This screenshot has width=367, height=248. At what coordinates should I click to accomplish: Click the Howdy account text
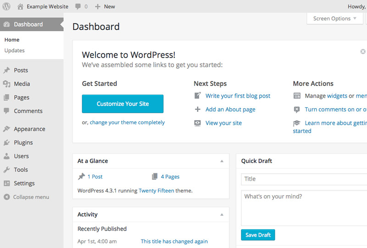click(357, 6)
